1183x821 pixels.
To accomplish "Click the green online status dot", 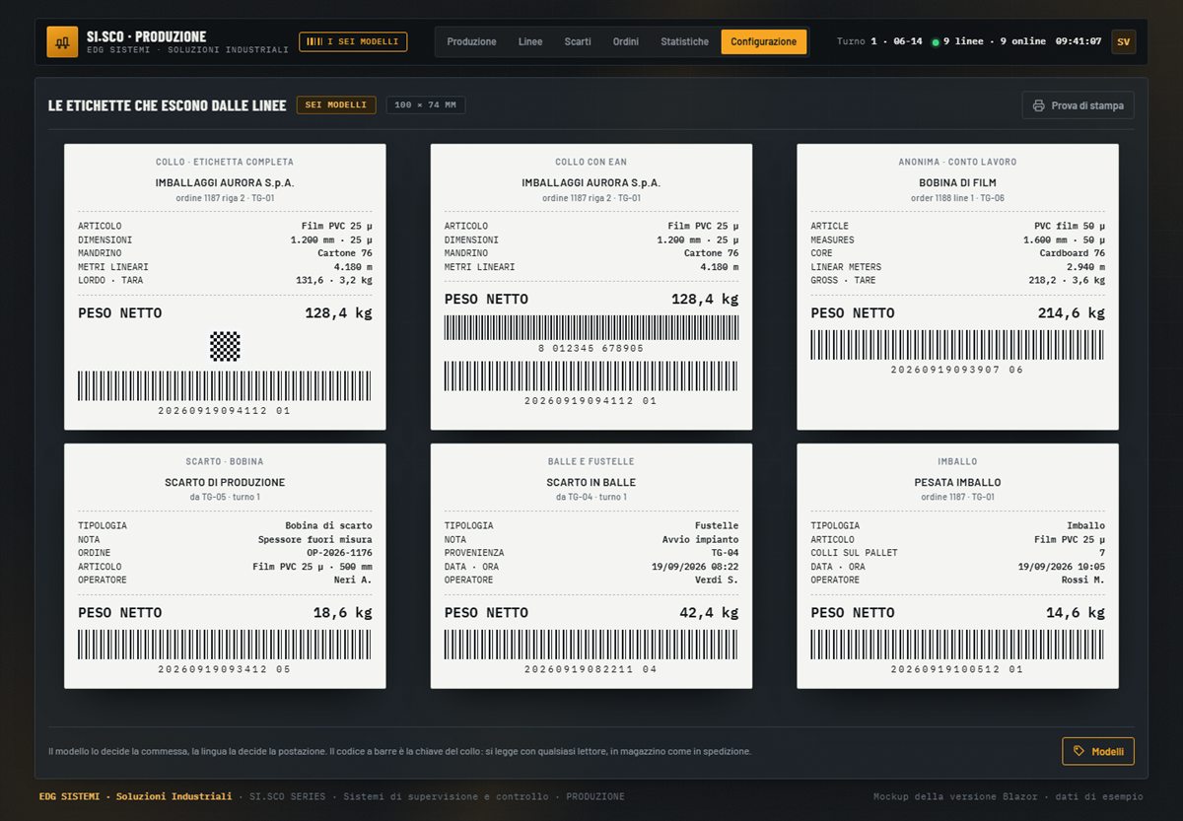I will coord(936,42).
